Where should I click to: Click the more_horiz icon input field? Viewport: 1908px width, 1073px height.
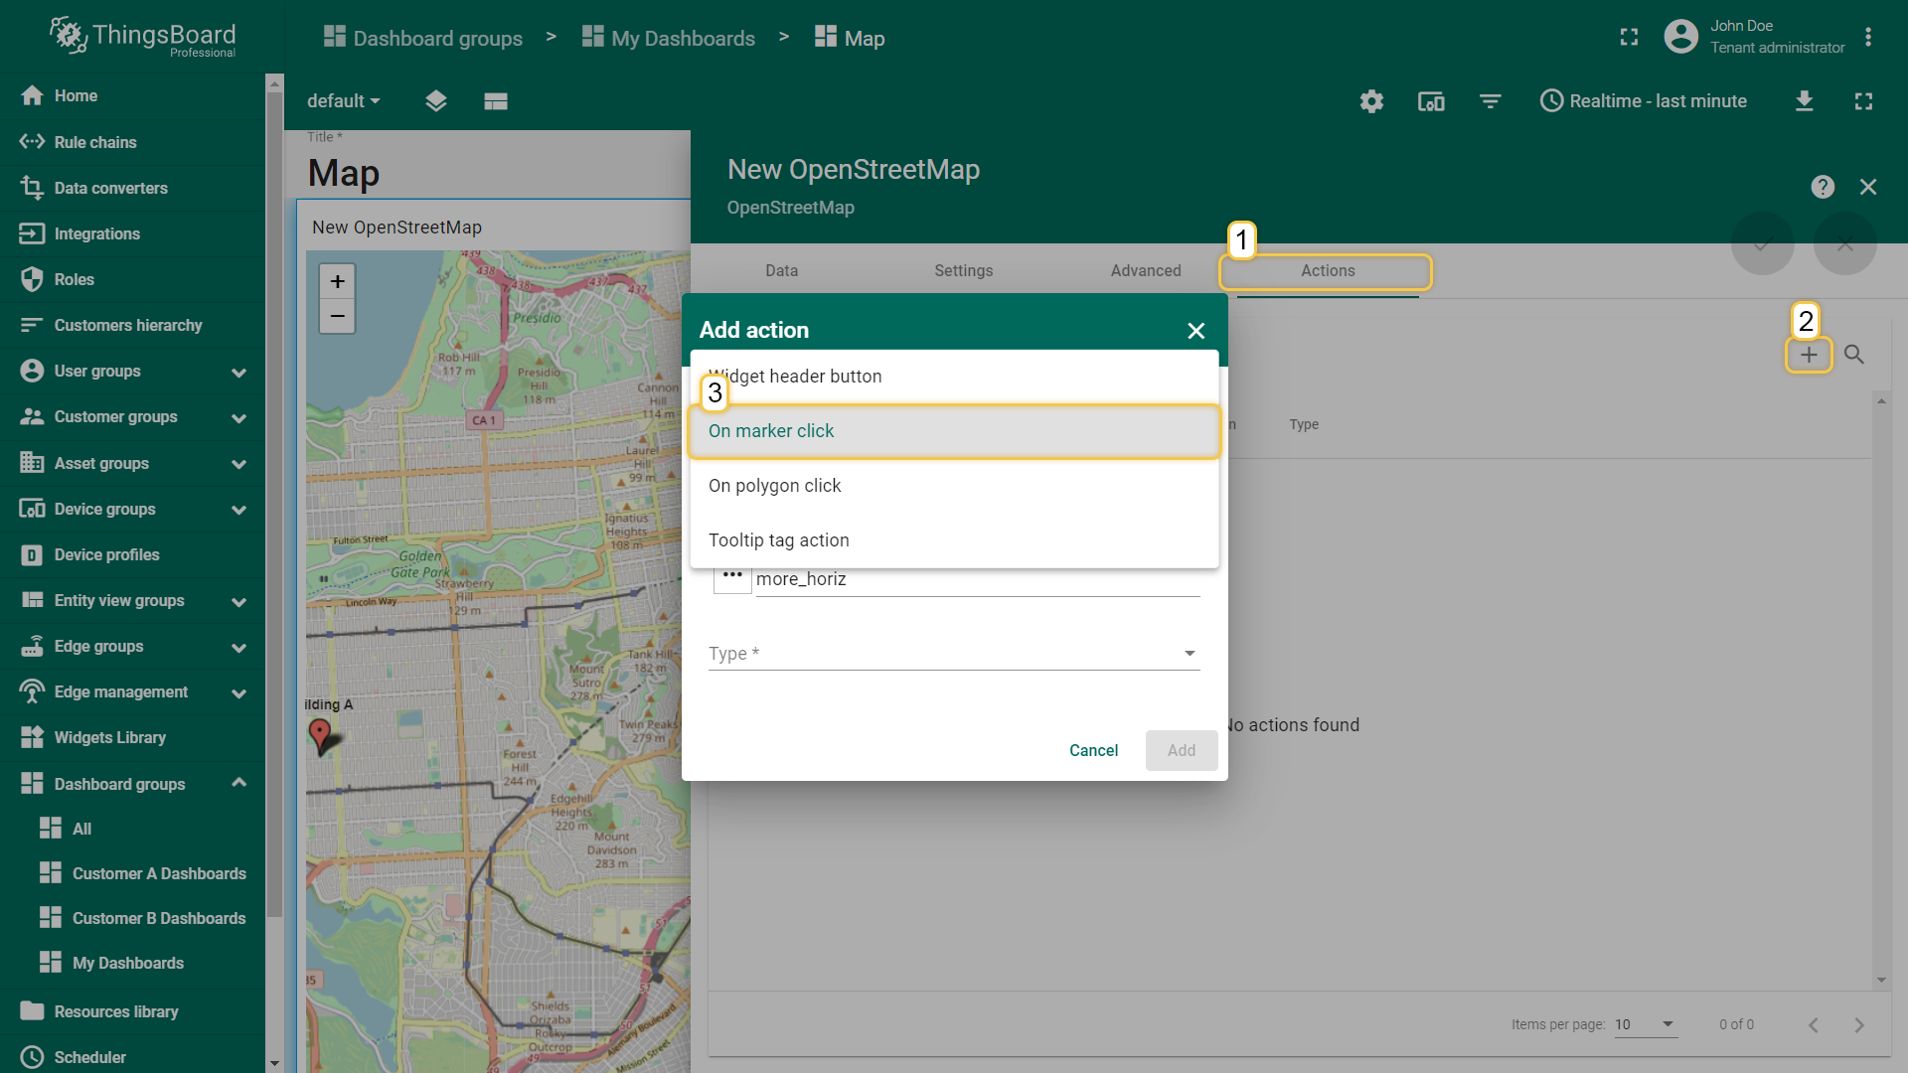(978, 579)
